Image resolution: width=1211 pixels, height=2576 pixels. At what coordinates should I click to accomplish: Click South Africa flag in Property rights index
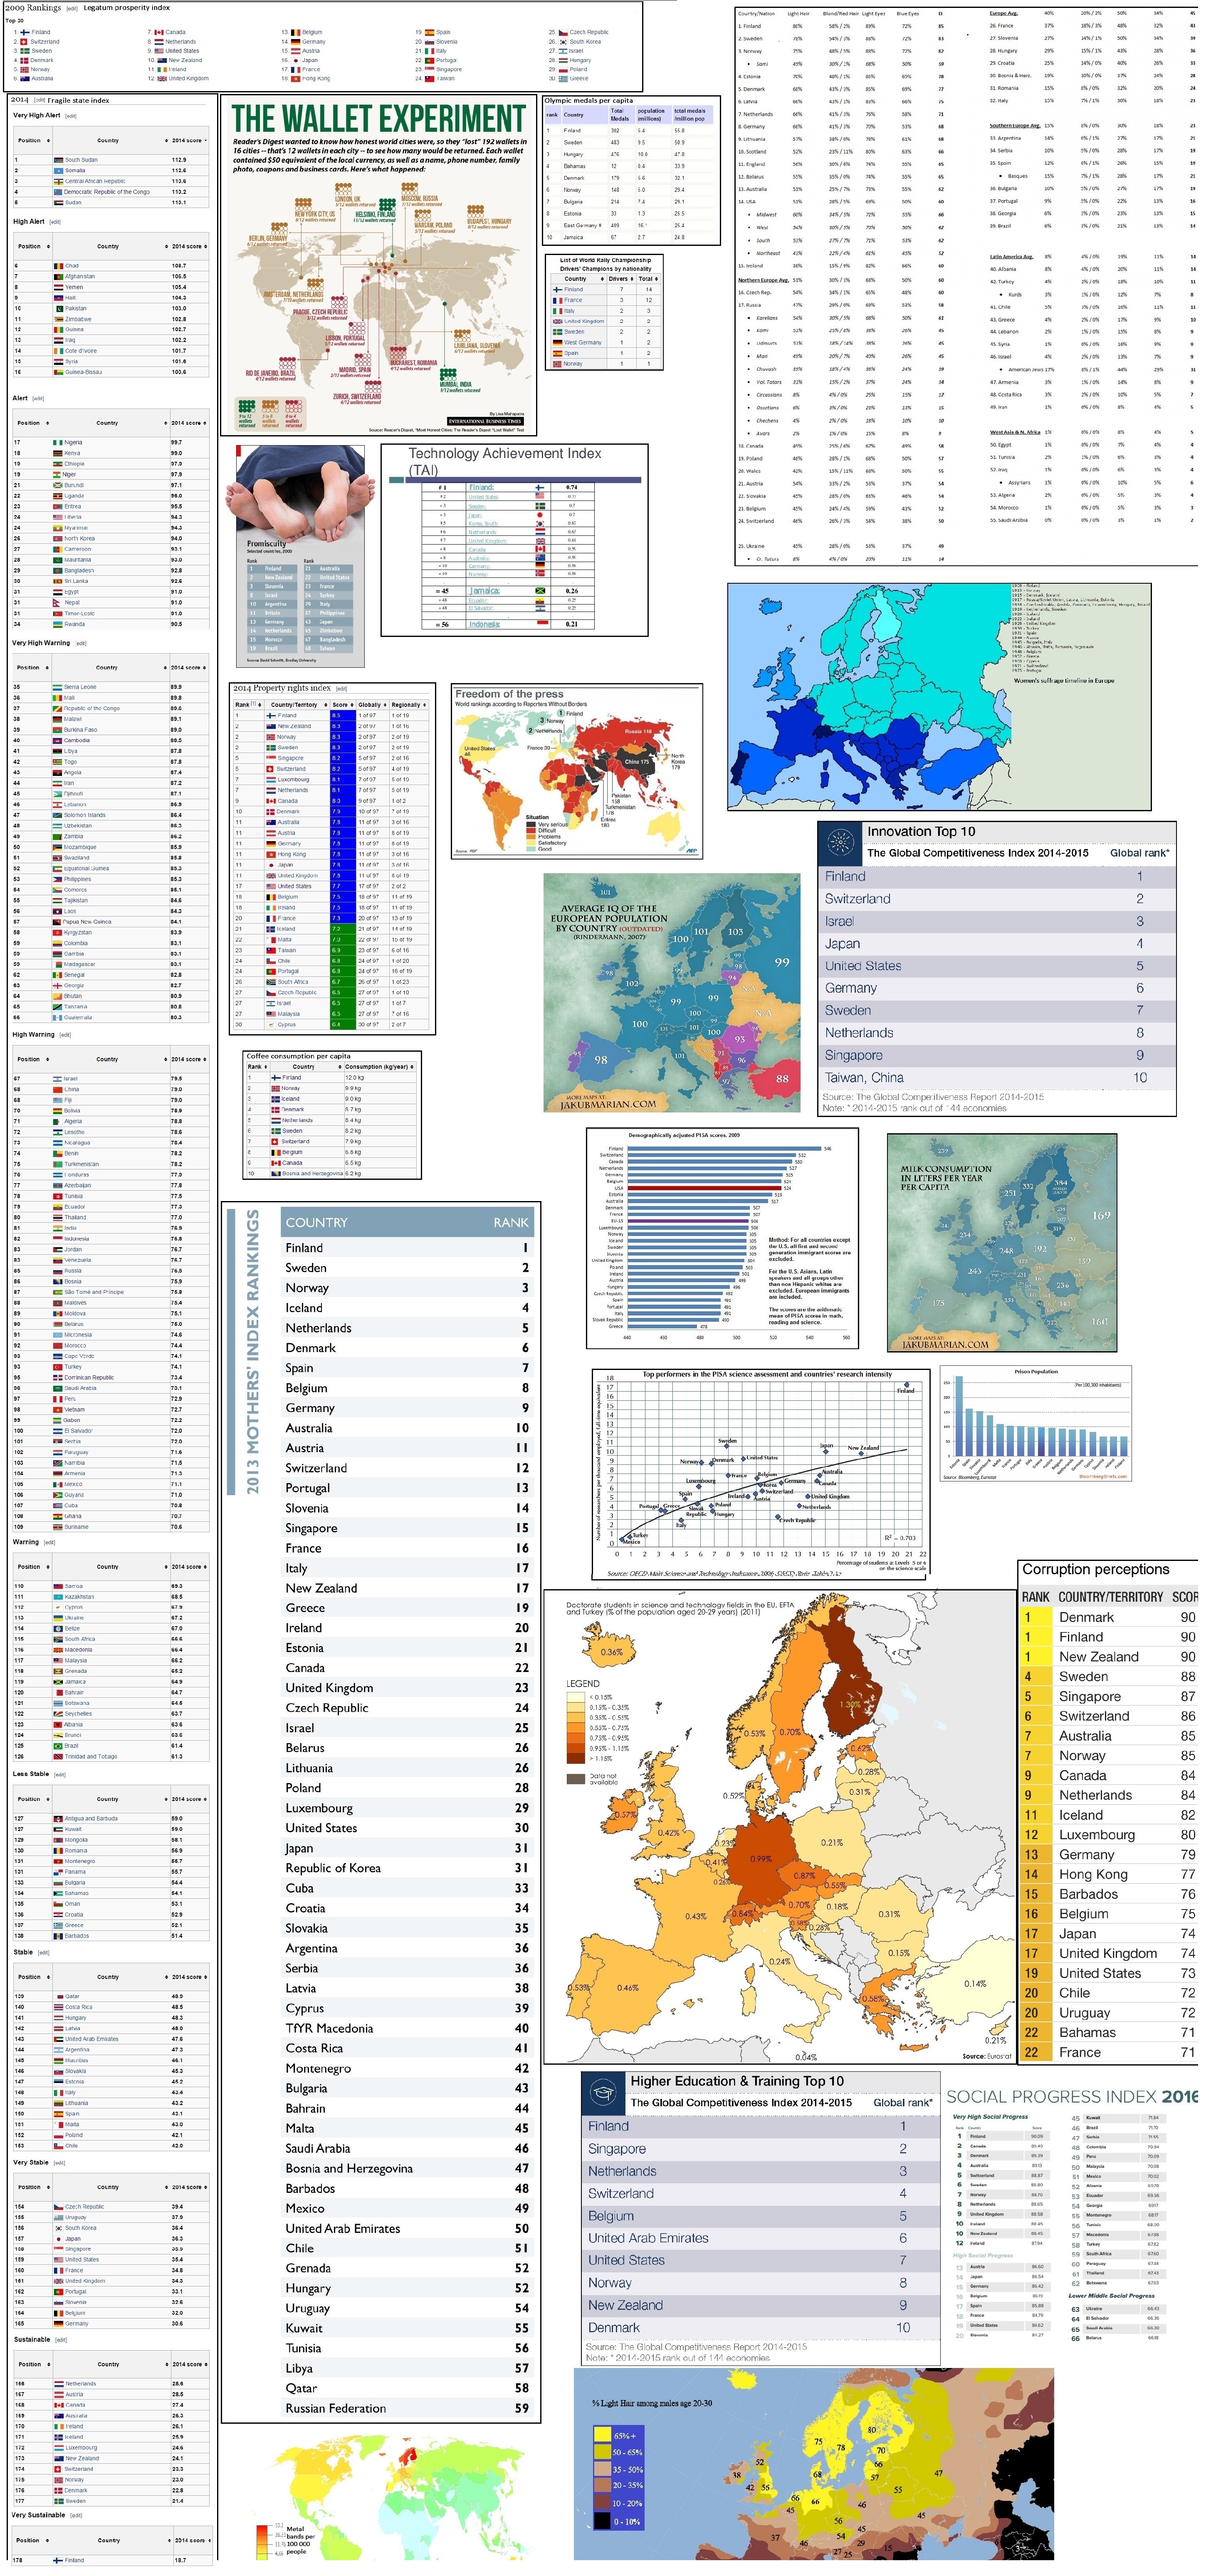(271, 982)
